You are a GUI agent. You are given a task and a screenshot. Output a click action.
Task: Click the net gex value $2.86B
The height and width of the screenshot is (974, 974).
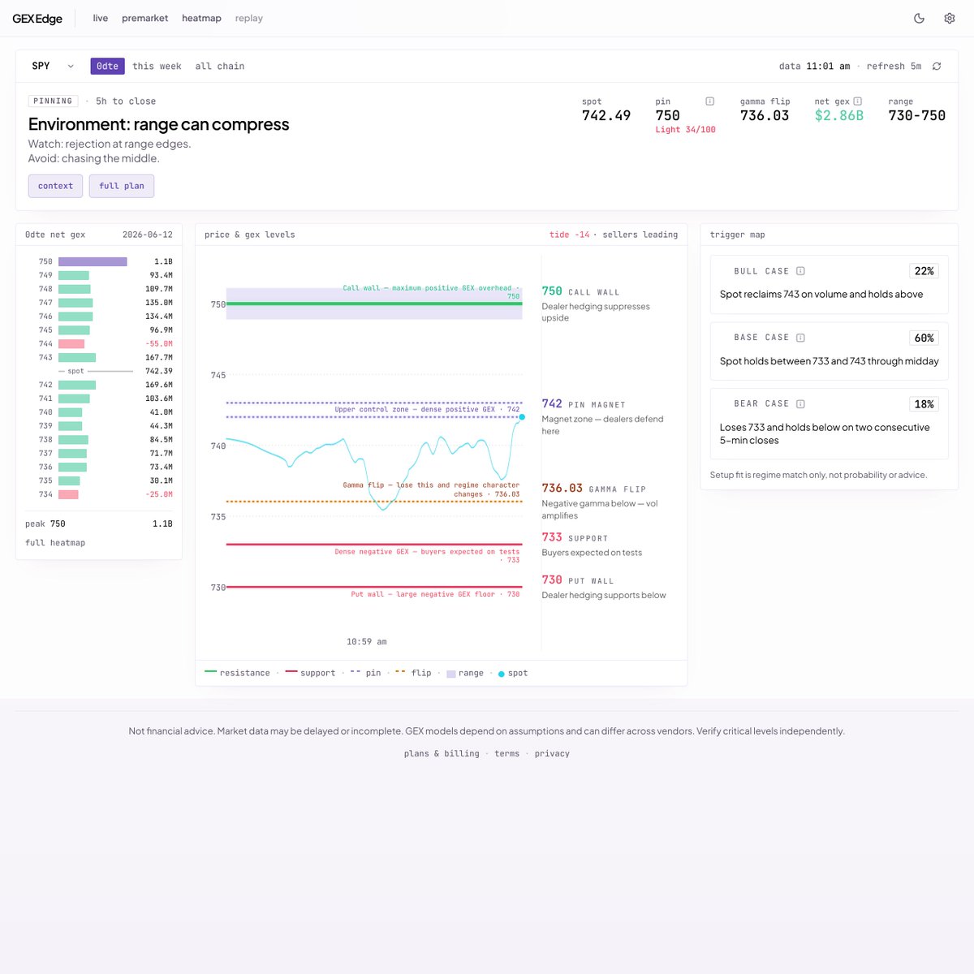(839, 115)
